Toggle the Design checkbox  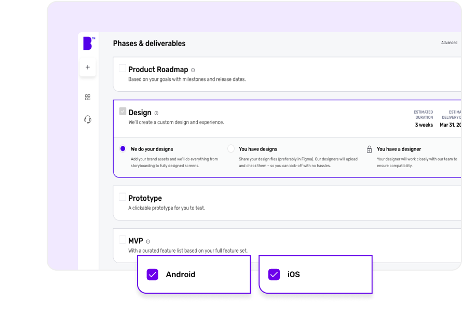click(122, 111)
